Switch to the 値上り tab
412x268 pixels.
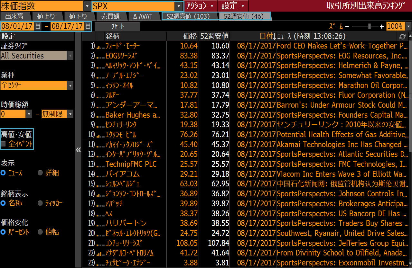click(46, 16)
